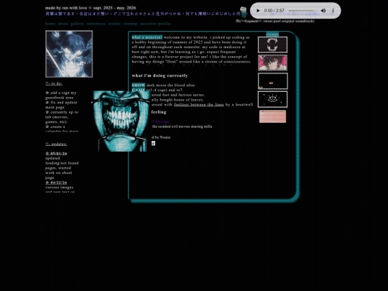Visit the neocities profile link
Screen dimensions: 388x291
156,24
